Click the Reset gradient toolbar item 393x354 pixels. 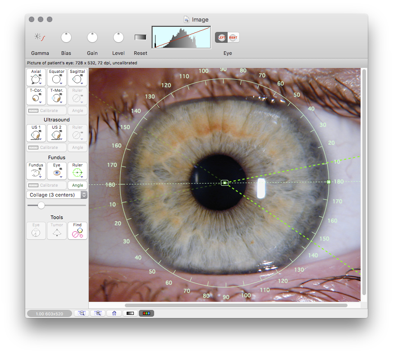[x=141, y=37]
